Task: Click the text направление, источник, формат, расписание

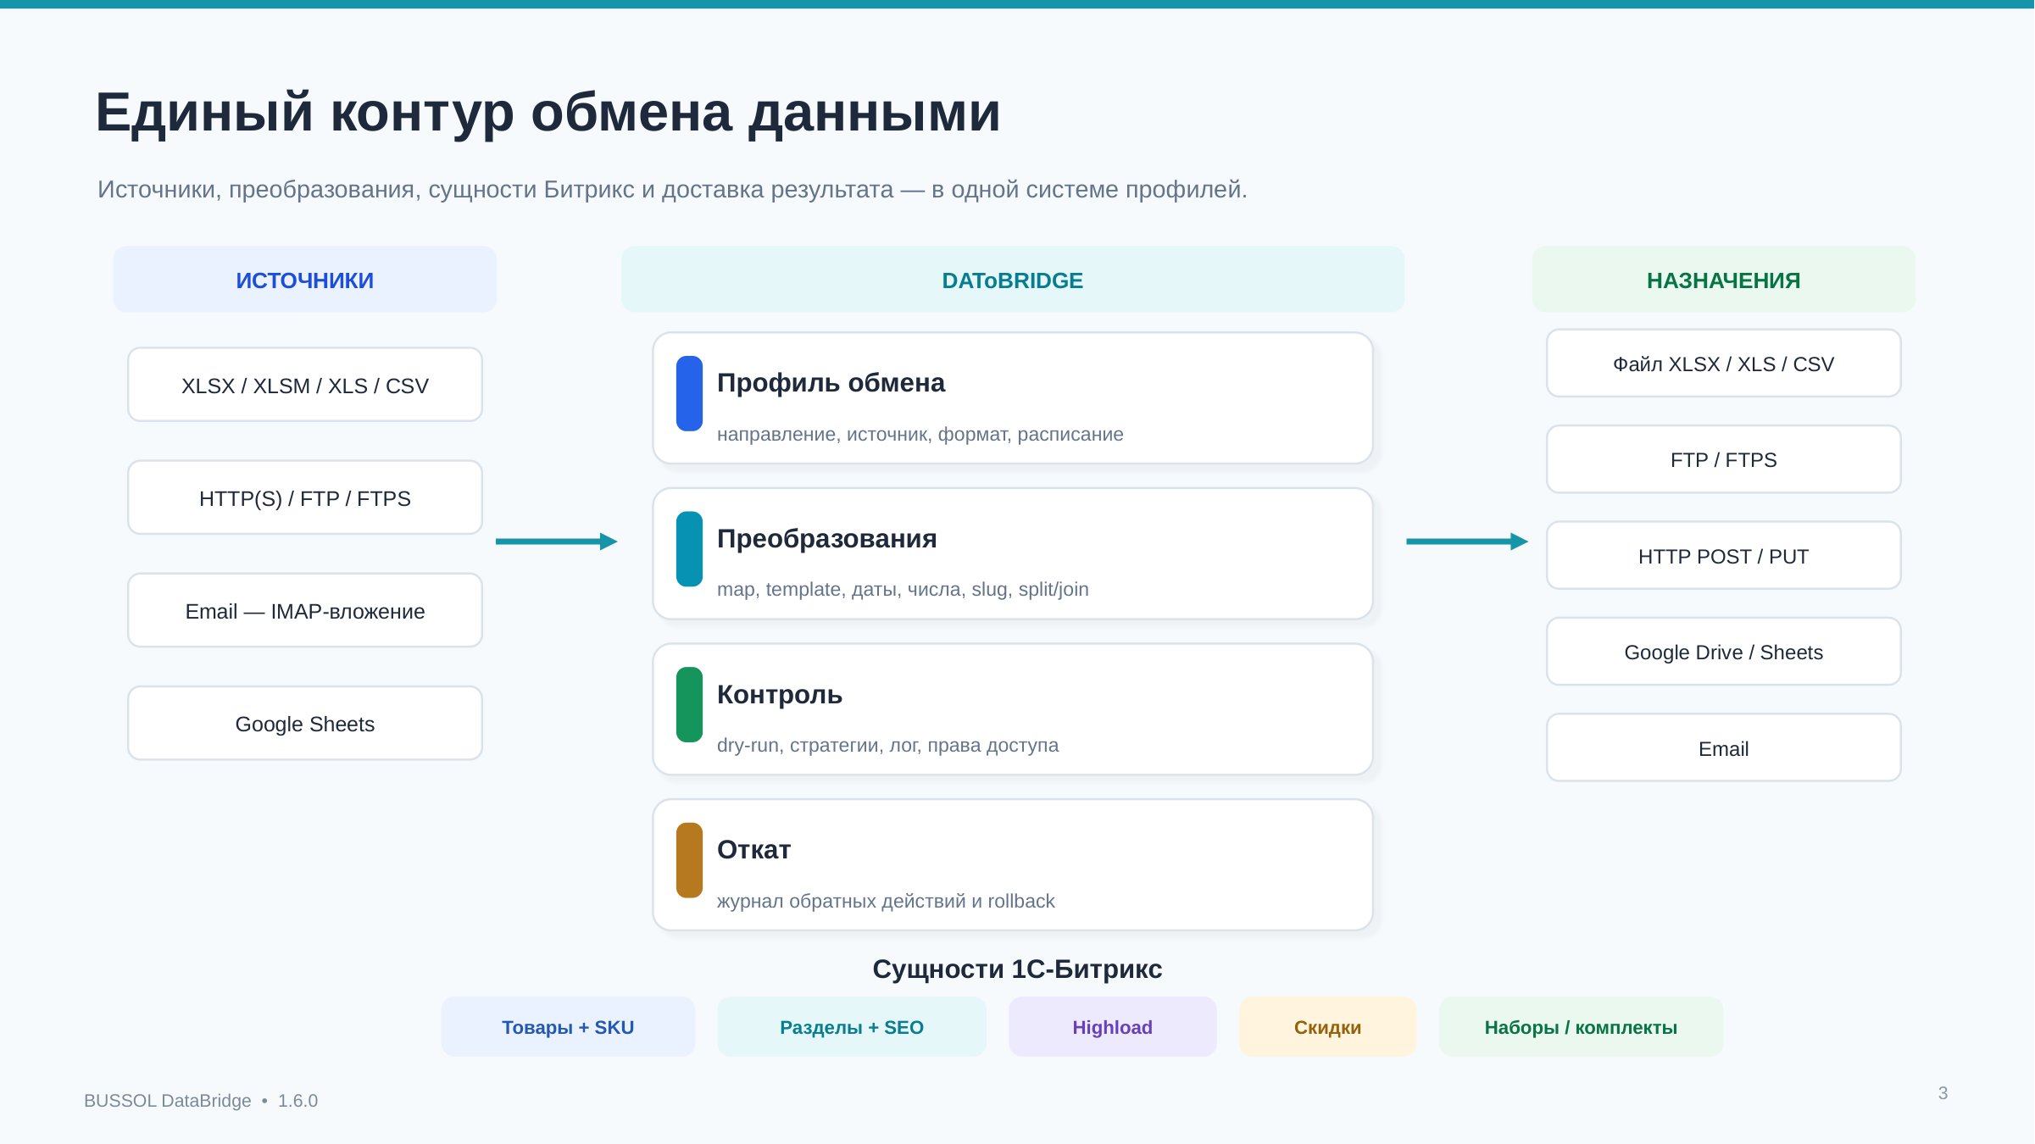Action: pyautogui.click(x=920, y=434)
